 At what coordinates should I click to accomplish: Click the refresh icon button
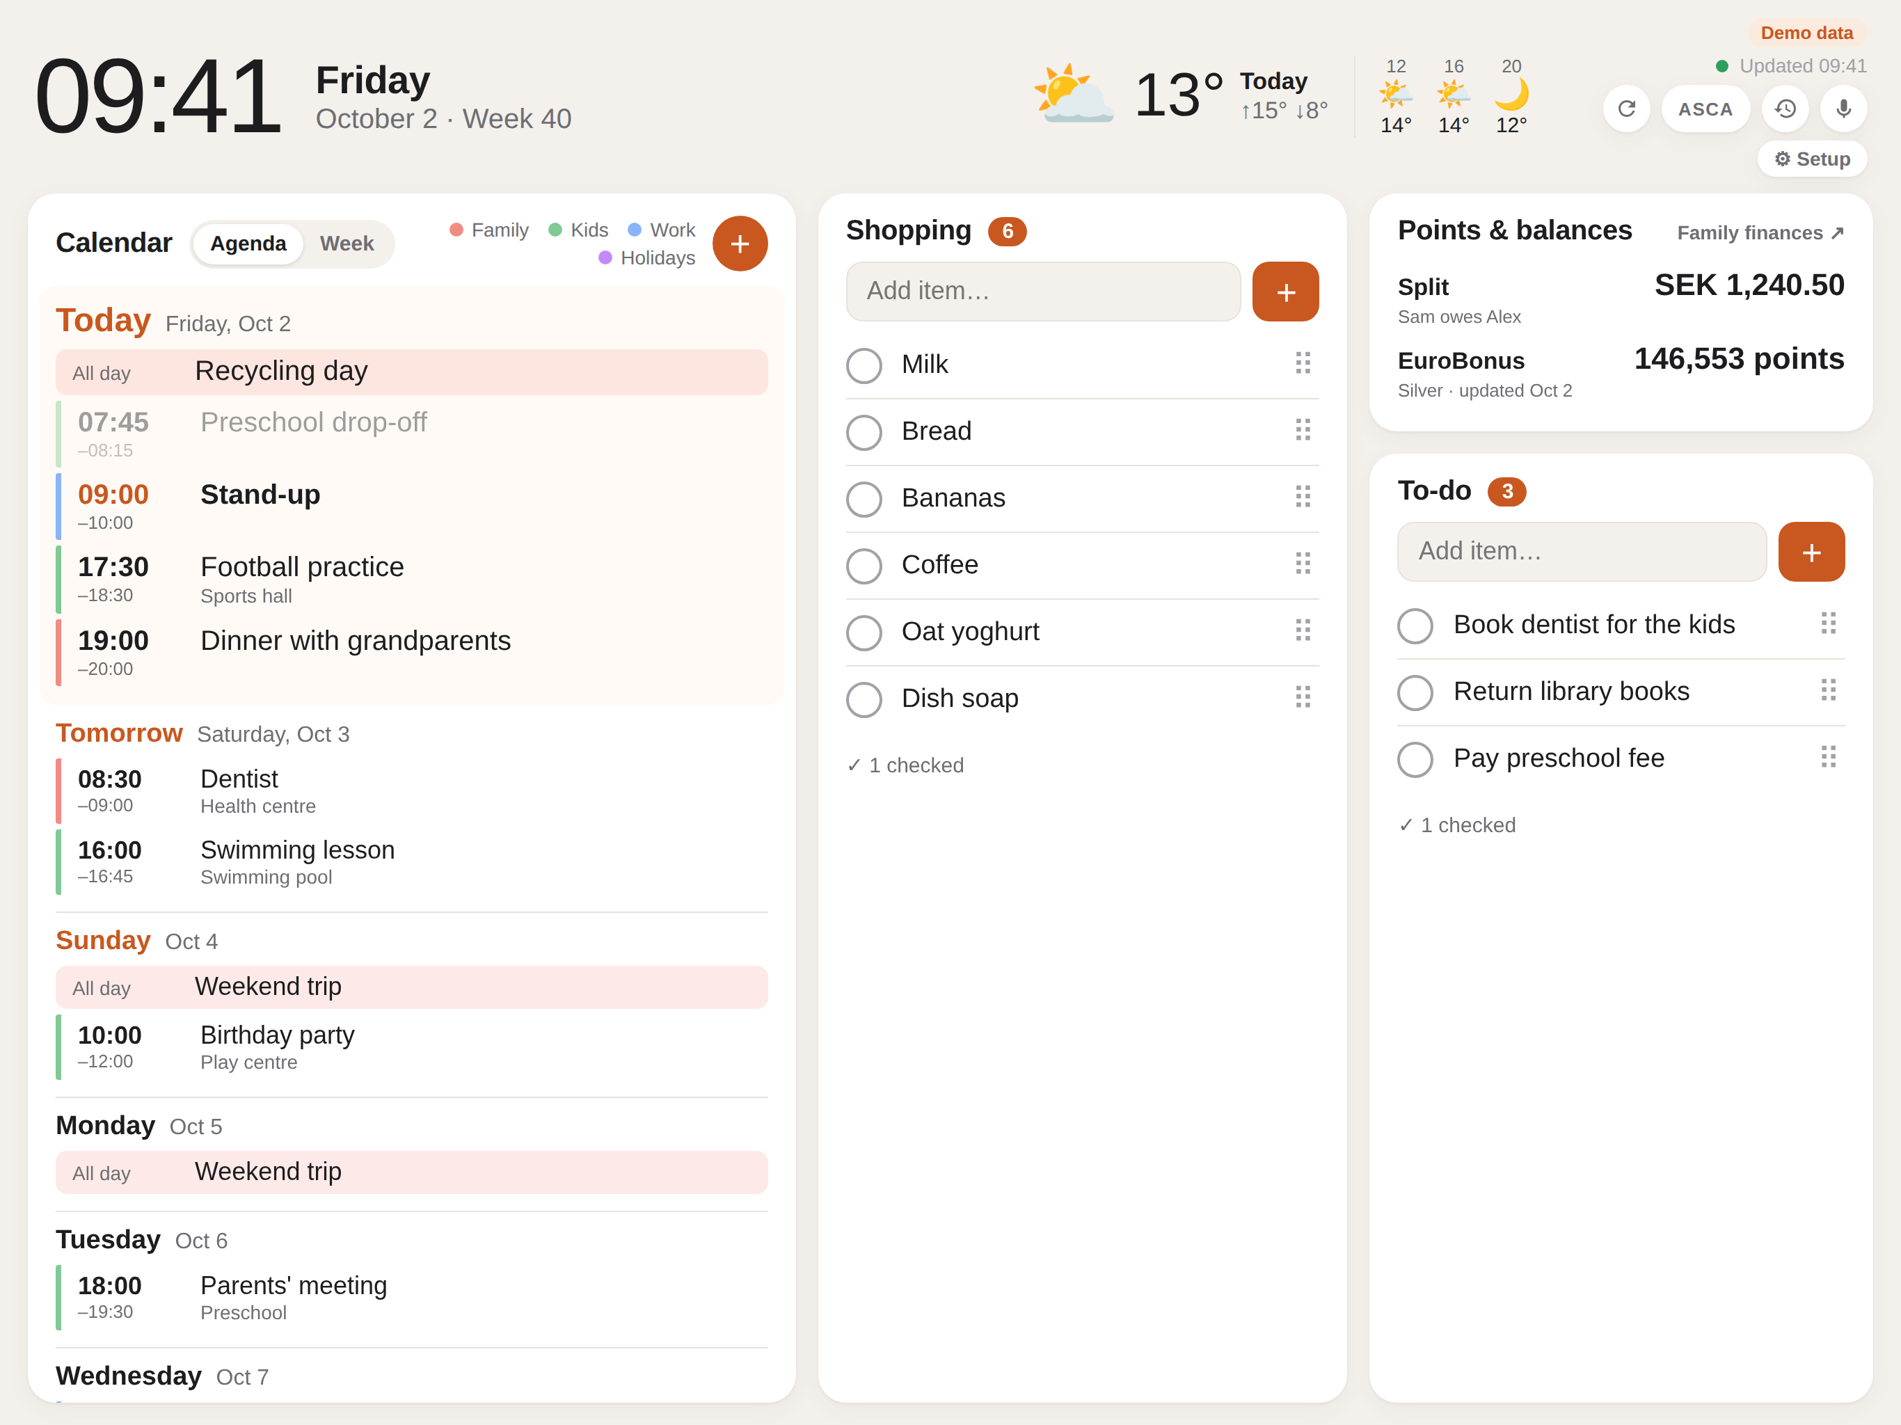pos(1626,109)
